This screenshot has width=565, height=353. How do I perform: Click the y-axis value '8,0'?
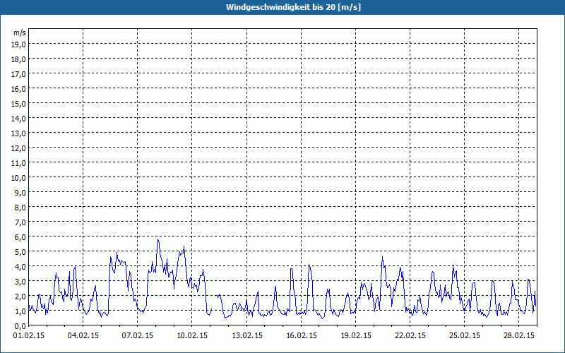click(20, 208)
